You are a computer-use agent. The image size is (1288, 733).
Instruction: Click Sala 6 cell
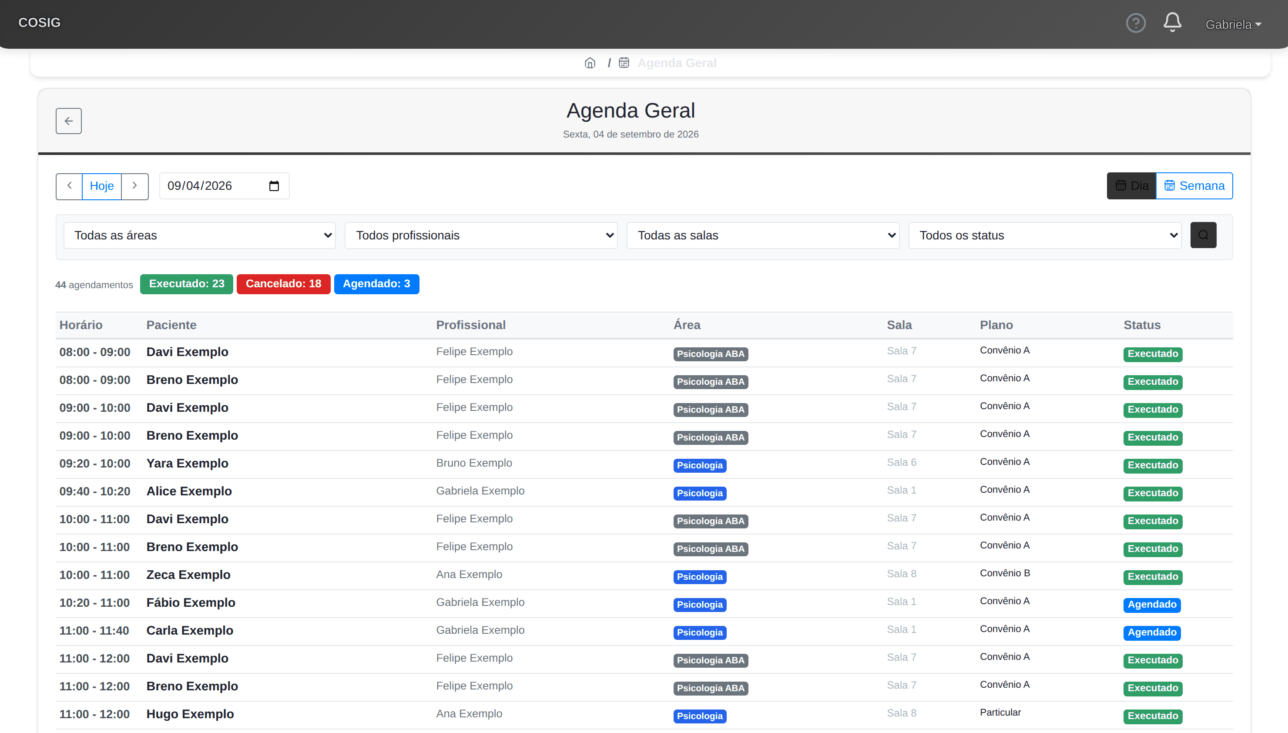902,463
